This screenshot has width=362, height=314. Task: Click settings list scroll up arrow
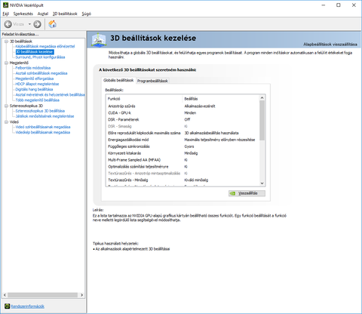click(262, 98)
